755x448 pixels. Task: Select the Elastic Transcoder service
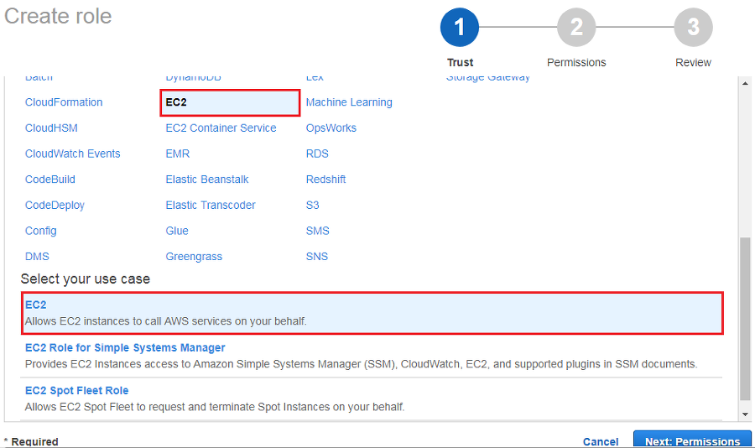[211, 206]
